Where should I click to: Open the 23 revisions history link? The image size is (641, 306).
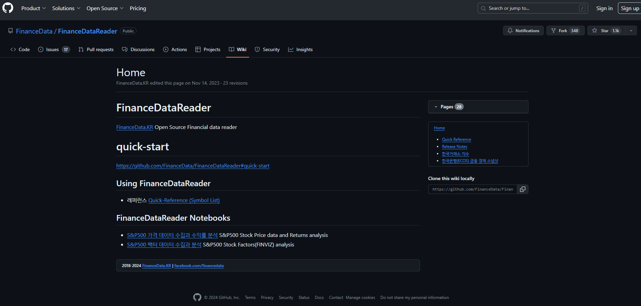(x=235, y=83)
